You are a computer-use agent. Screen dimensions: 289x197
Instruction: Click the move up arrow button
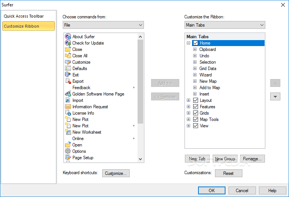click(x=275, y=83)
